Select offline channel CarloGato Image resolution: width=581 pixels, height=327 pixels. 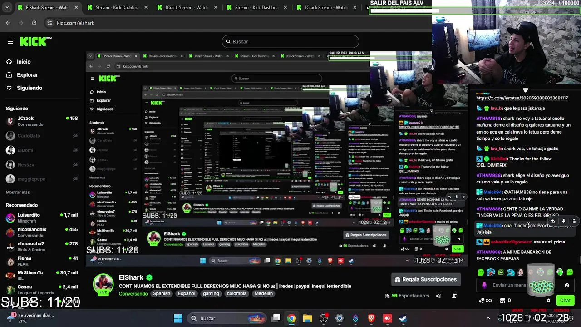pyautogui.click(x=42, y=135)
